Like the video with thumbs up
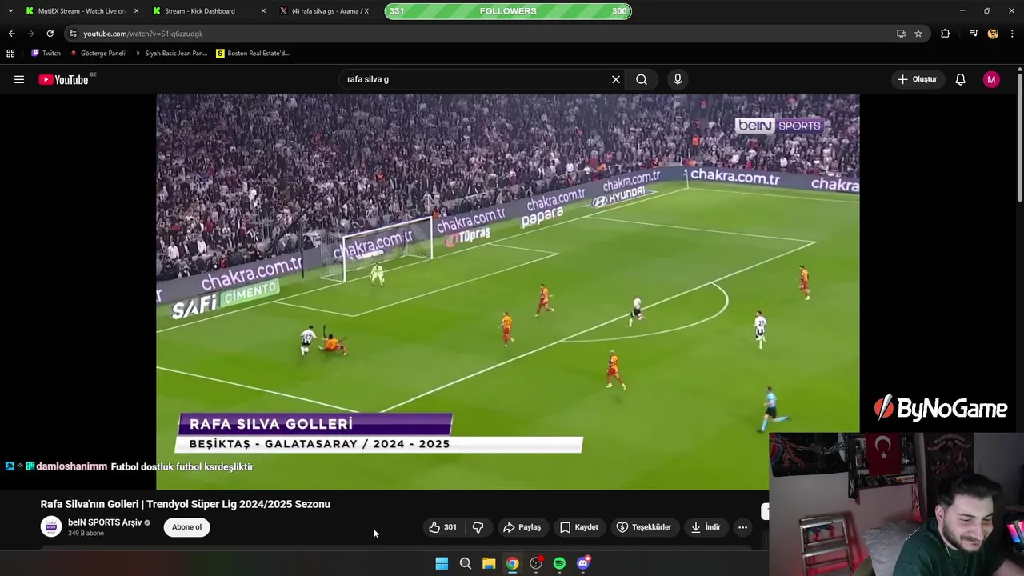 point(442,527)
